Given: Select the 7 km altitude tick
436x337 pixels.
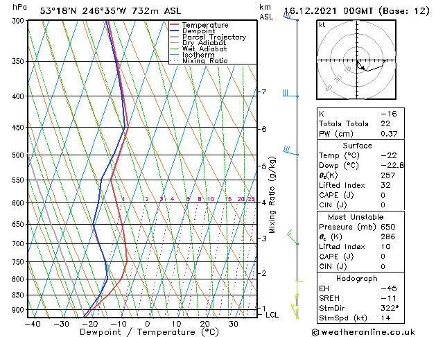Looking at the screenshot, I should (264, 92).
